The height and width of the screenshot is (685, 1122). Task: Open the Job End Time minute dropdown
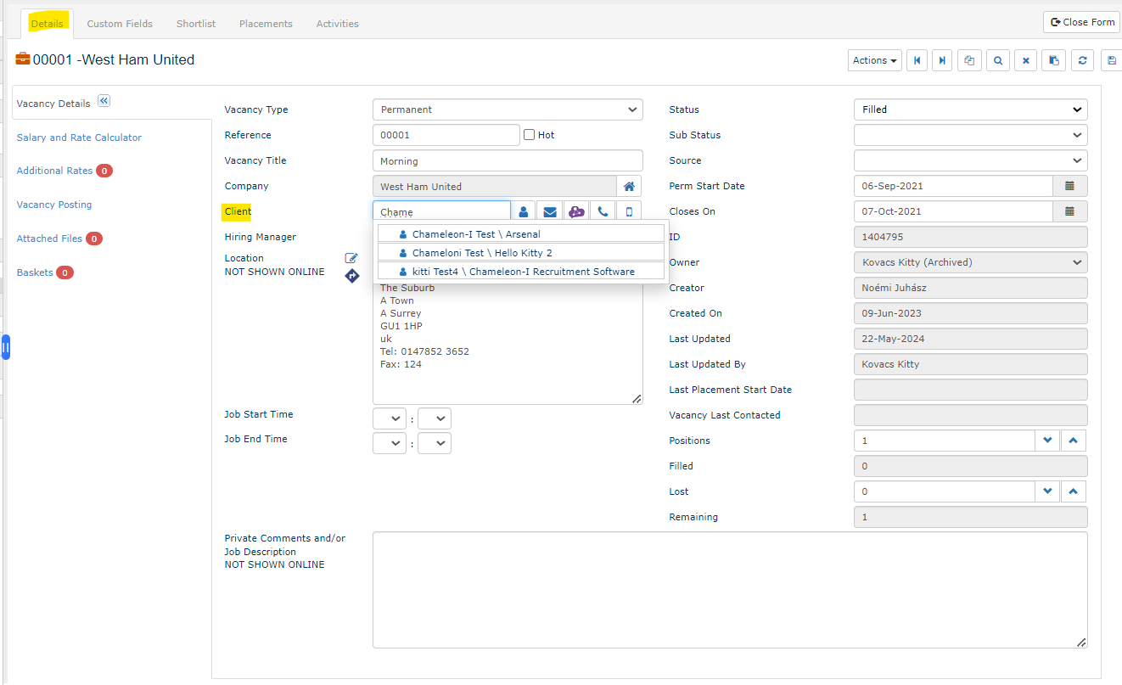pyautogui.click(x=435, y=443)
